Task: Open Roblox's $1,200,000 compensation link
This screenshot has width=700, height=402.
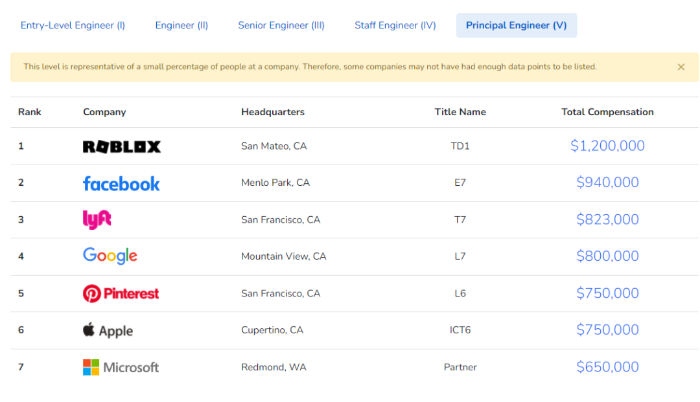Action: 607,146
